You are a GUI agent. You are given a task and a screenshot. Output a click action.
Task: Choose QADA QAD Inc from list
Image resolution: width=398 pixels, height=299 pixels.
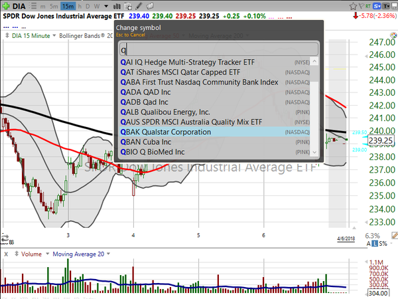pyautogui.click(x=214, y=92)
